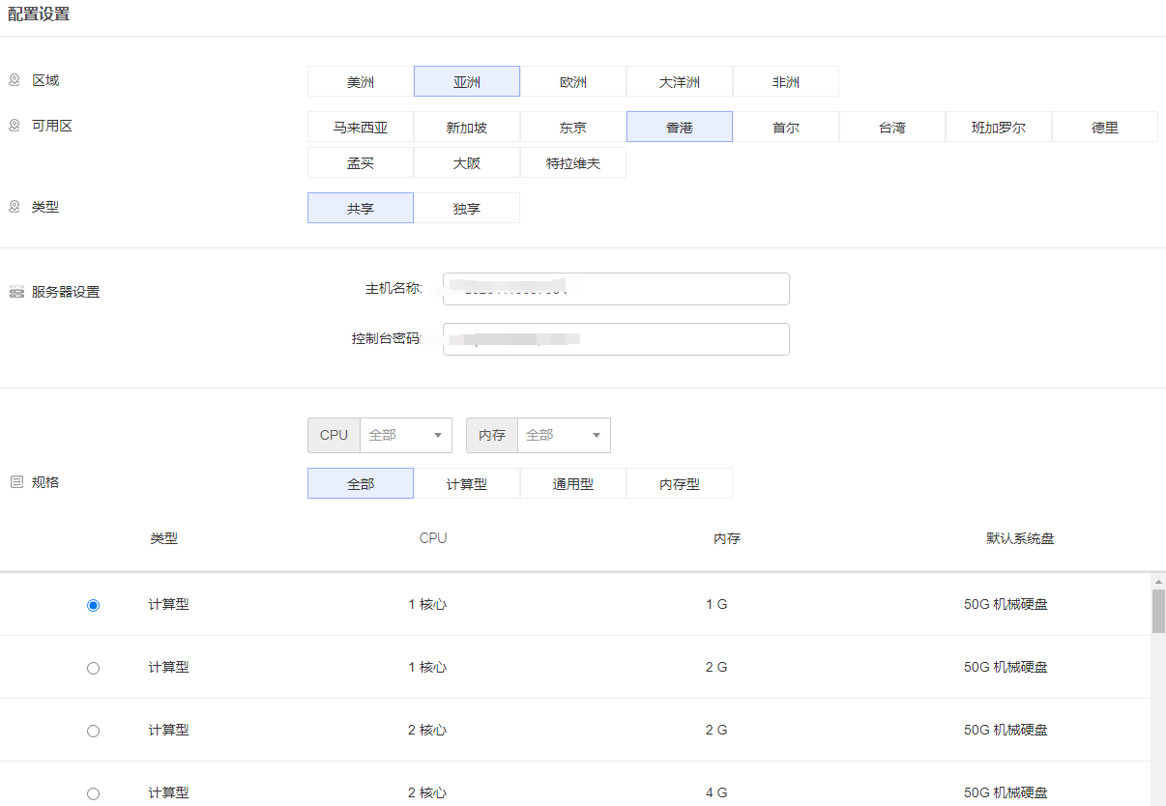Image resolution: width=1166 pixels, height=806 pixels.
Task: Expand the 内存 filter dropdown
Action: tap(564, 435)
